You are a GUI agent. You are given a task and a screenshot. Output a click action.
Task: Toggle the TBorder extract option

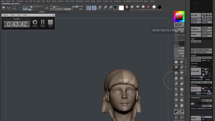210,93
